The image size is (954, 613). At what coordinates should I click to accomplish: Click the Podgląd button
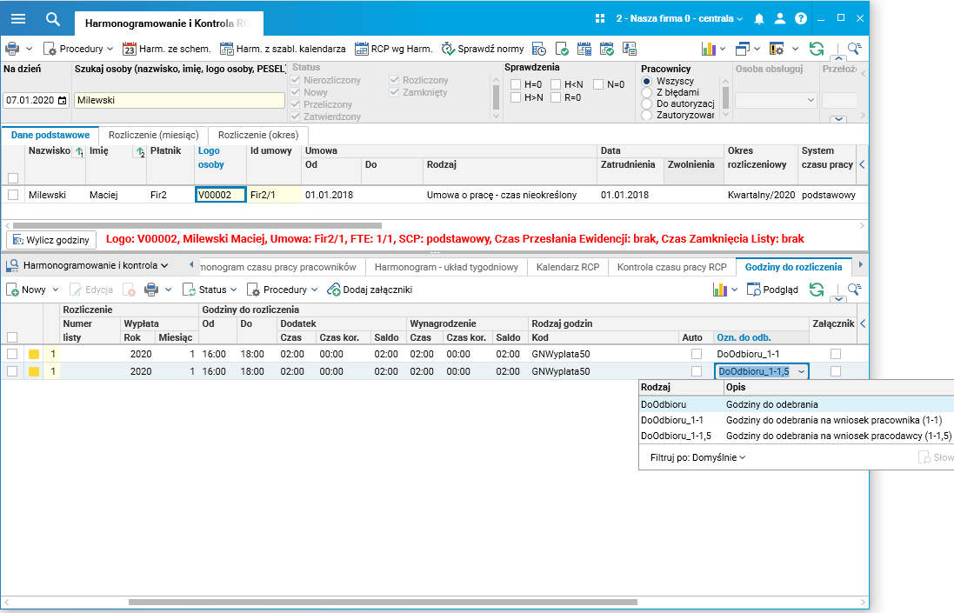(772, 290)
